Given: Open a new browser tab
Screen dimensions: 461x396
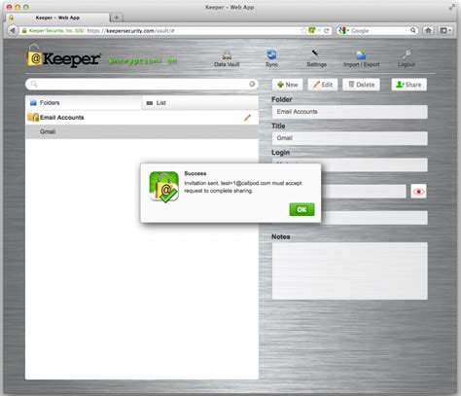Looking at the screenshot, I should (x=117, y=18).
